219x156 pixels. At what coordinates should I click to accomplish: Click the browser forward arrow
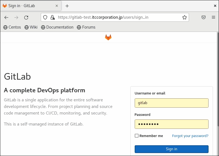pyautogui.click(x=16, y=17)
